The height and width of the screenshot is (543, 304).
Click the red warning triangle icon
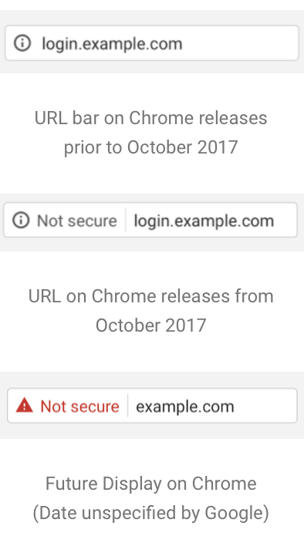[x=24, y=406]
